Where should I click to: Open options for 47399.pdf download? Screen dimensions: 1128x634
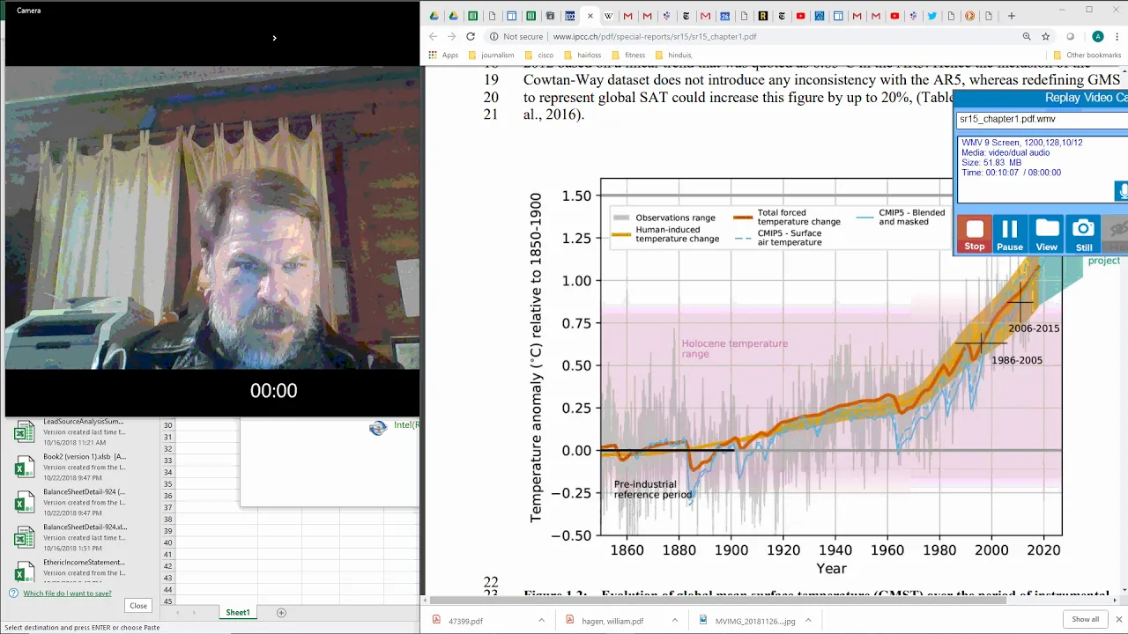541,621
